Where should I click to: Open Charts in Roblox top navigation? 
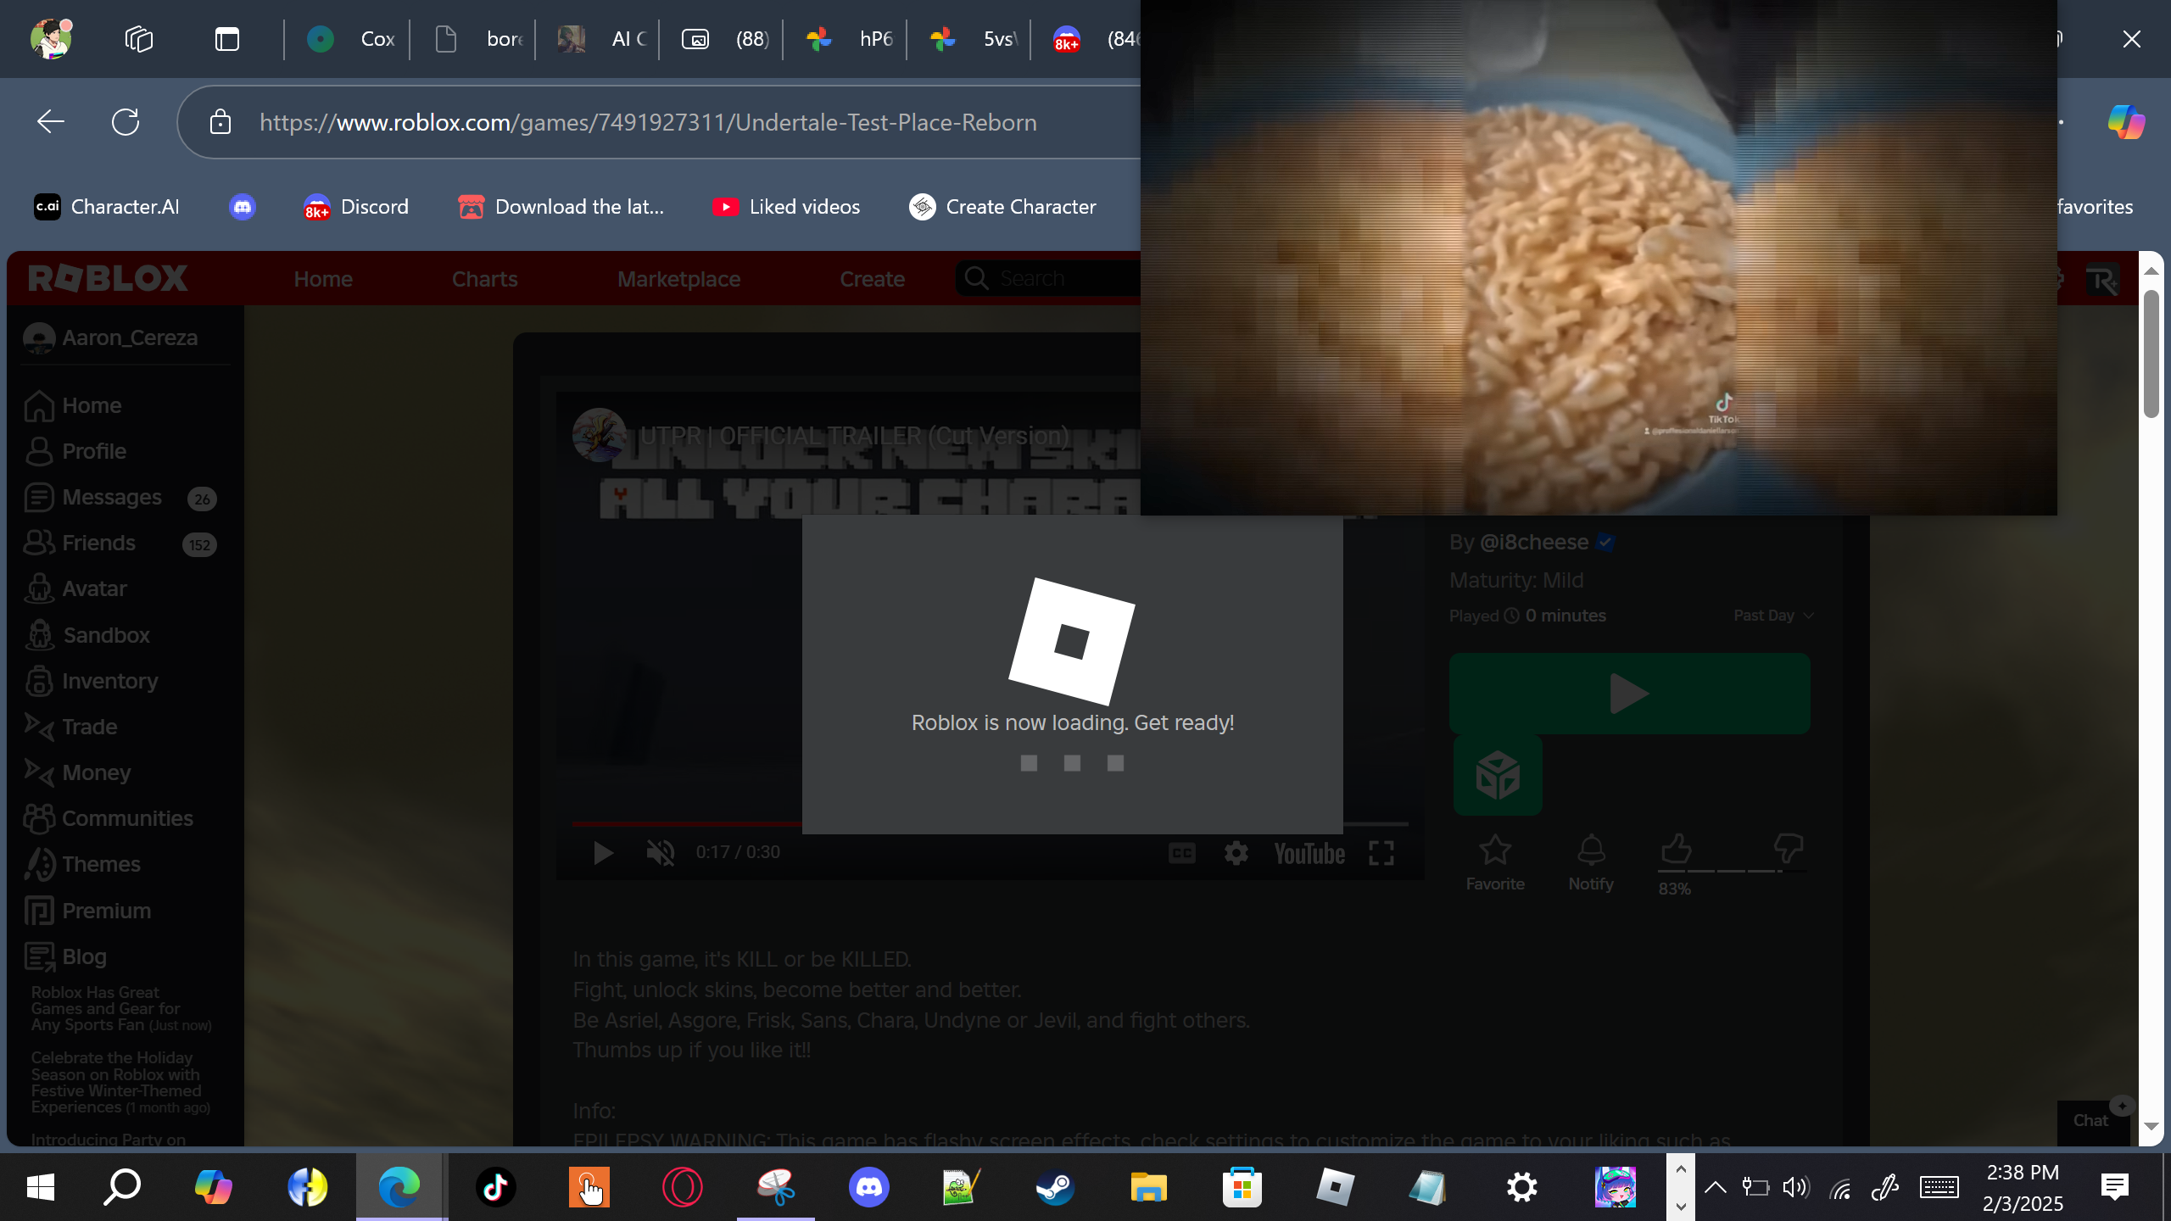click(x=484, y=279)
